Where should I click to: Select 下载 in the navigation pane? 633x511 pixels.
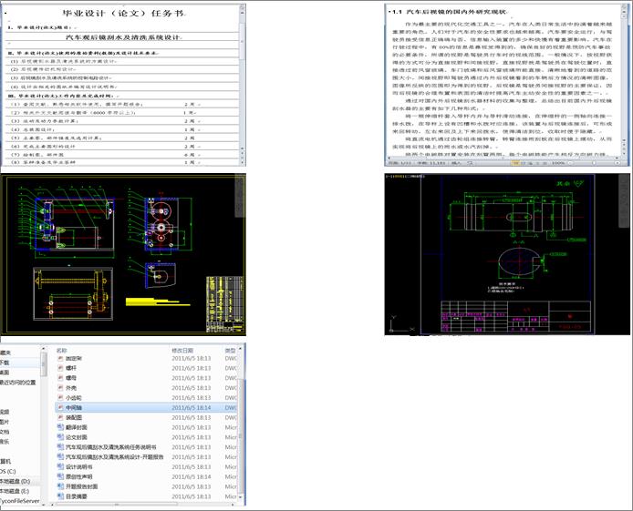click(x=5, y=363)
